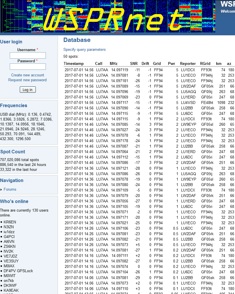Focus the Username input field
Viewport: 235px width, 294px height.
(x=28, y=55)
